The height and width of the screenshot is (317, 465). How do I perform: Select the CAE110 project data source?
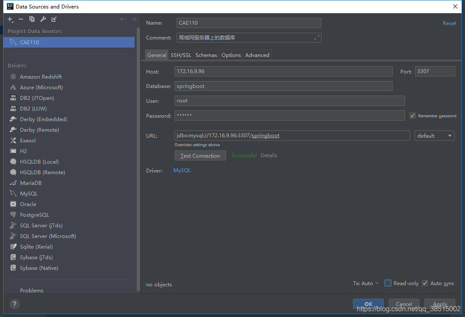(x=69, y=42)
